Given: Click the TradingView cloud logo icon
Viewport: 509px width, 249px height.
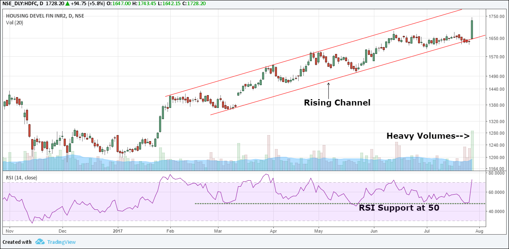Looking at the screenshot, I should pos(40,242).
